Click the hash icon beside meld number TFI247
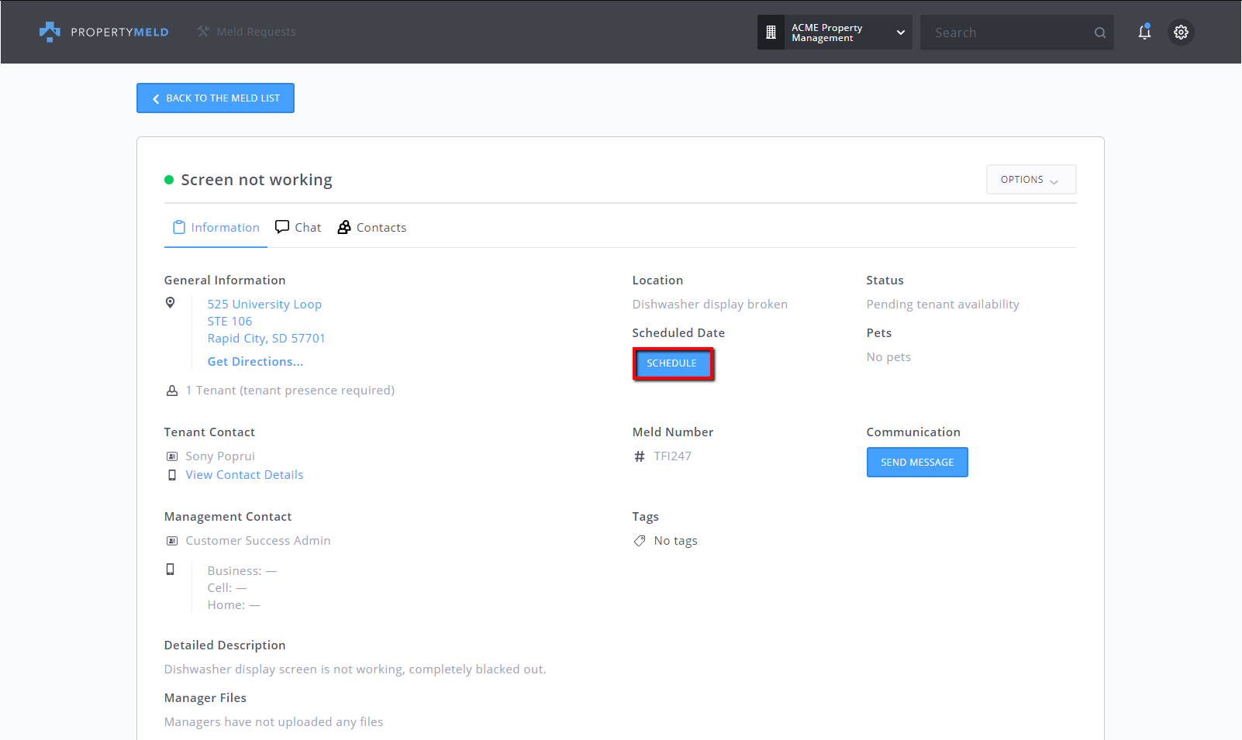The image size is (1242, 740). coord(639,456)
